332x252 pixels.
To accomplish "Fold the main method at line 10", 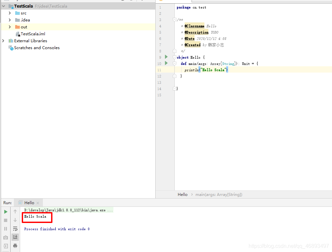I will tap(174, 63).
